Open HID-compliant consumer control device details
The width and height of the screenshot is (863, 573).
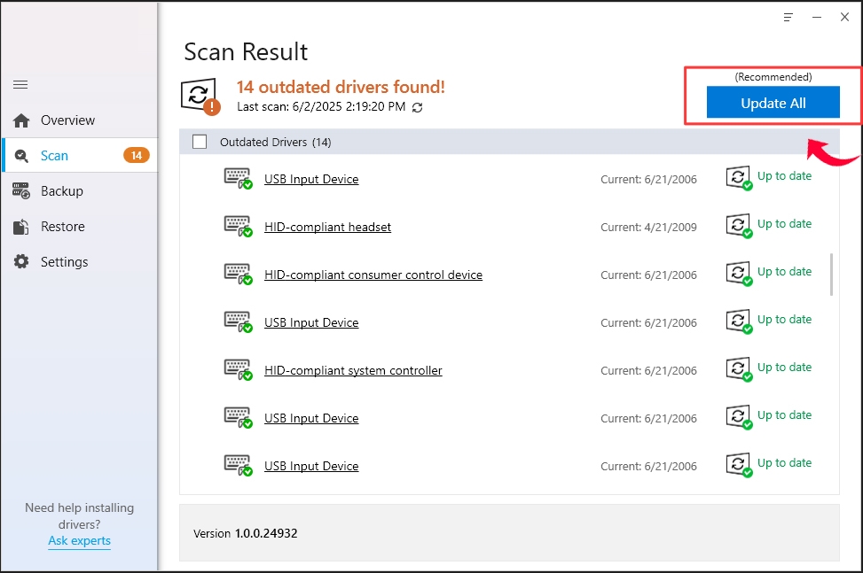pos(373,275)
